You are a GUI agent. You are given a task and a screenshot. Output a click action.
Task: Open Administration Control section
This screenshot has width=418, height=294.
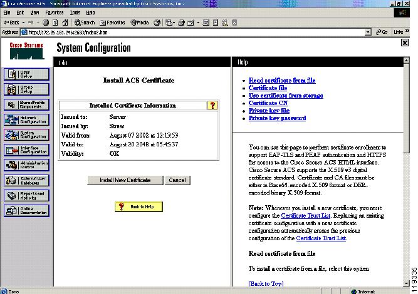pyautogui.click(x=26, y=165)
